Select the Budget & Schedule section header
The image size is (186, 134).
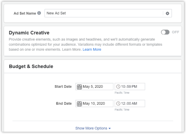pos(31,66)
